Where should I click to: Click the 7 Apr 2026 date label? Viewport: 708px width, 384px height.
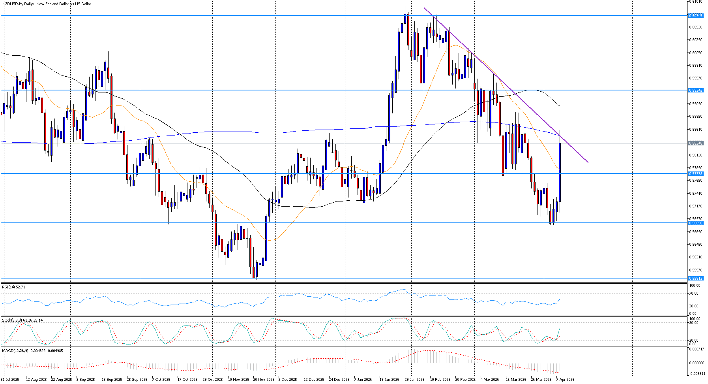click(x=565, y=380)
